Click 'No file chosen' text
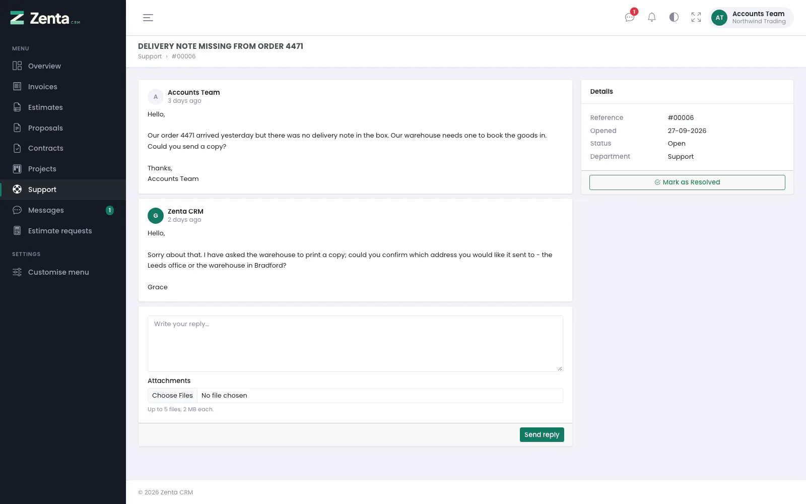Screen dimensions: 806x504 coord(224,396)
